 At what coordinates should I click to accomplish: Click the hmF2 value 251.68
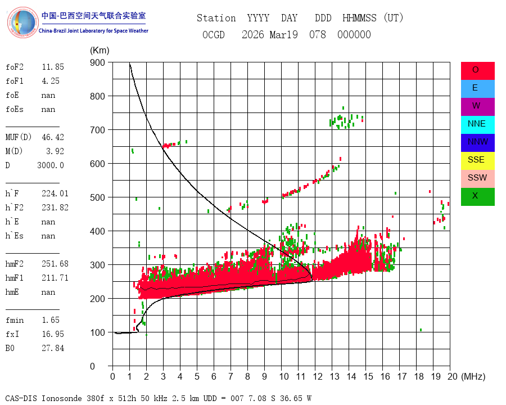click(x=55, y=264)
